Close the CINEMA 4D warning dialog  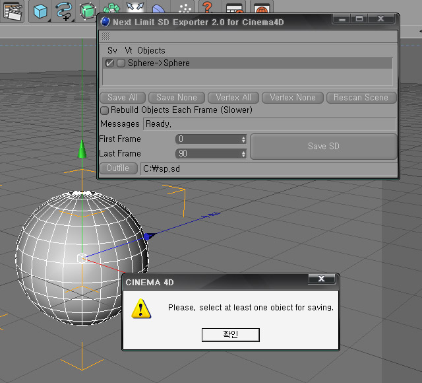coord(321,279)
